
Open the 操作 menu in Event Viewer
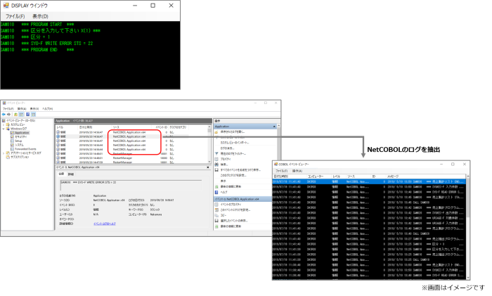22,108
